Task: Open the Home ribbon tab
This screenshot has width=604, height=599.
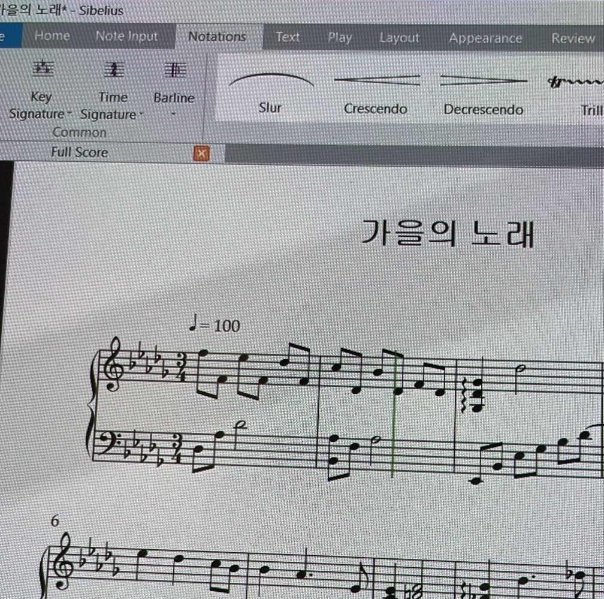Action: tap(52, 36)
